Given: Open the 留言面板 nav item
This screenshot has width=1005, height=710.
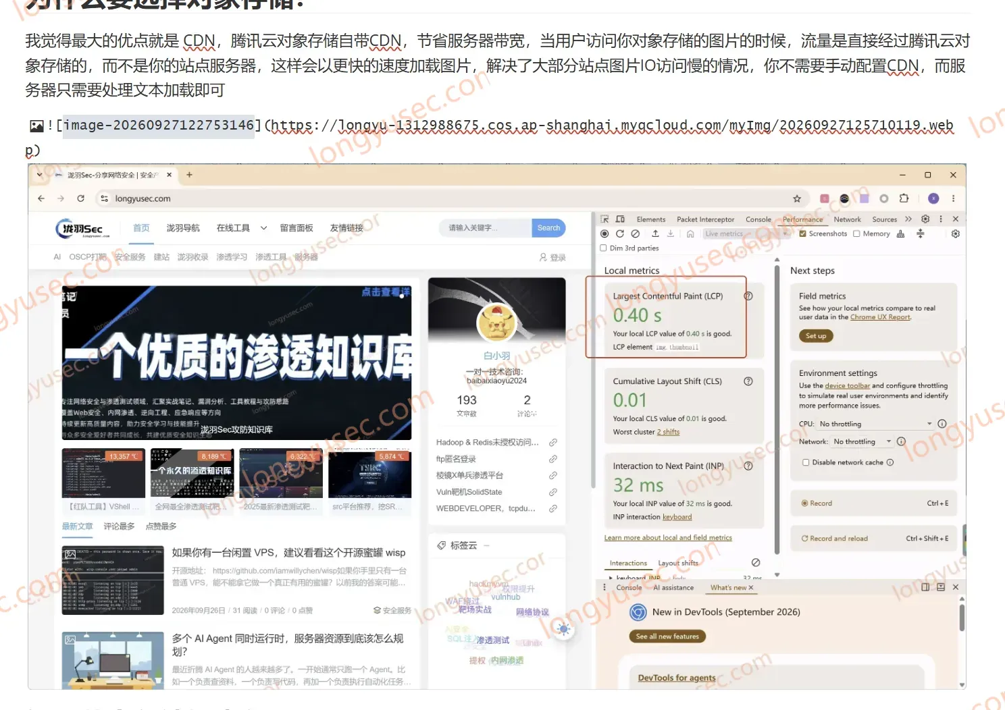Looking at the screenshot, I should coord(297,228).
